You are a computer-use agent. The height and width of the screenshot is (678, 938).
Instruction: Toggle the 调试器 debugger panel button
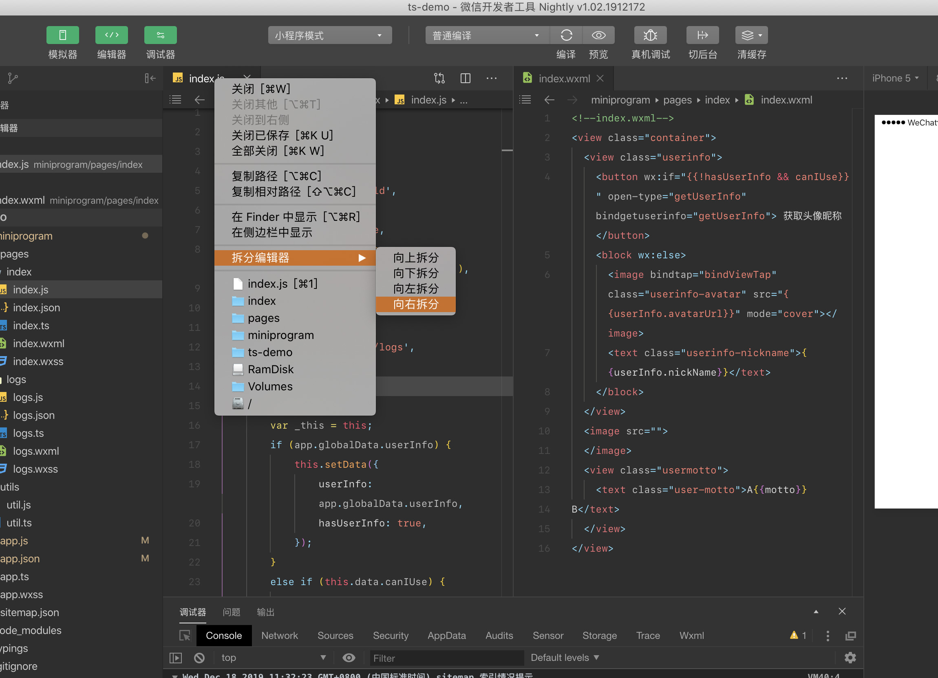click(x=161, y=35)
